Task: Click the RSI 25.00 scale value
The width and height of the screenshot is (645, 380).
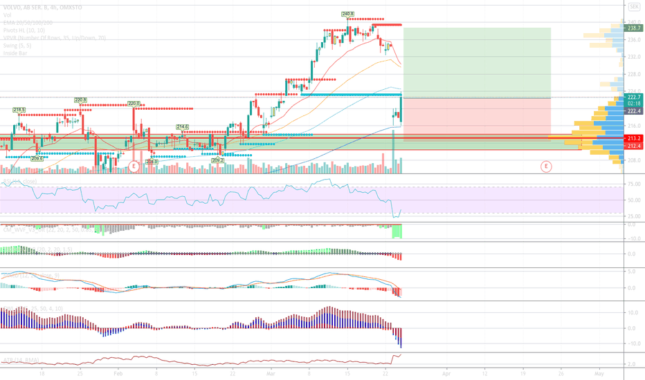Action: pyautogui.click(x=634, y=216)
